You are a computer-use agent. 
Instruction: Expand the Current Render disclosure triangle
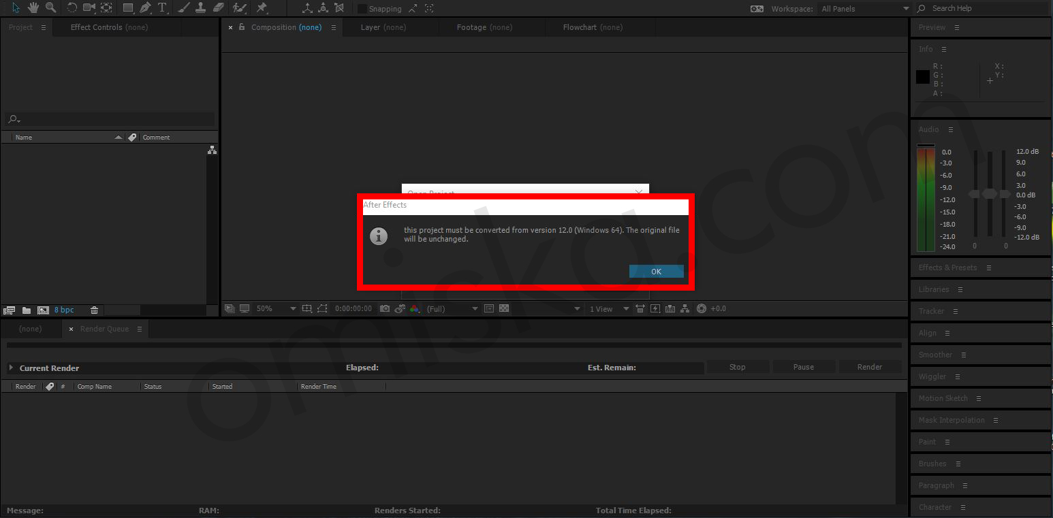(11, 368)
